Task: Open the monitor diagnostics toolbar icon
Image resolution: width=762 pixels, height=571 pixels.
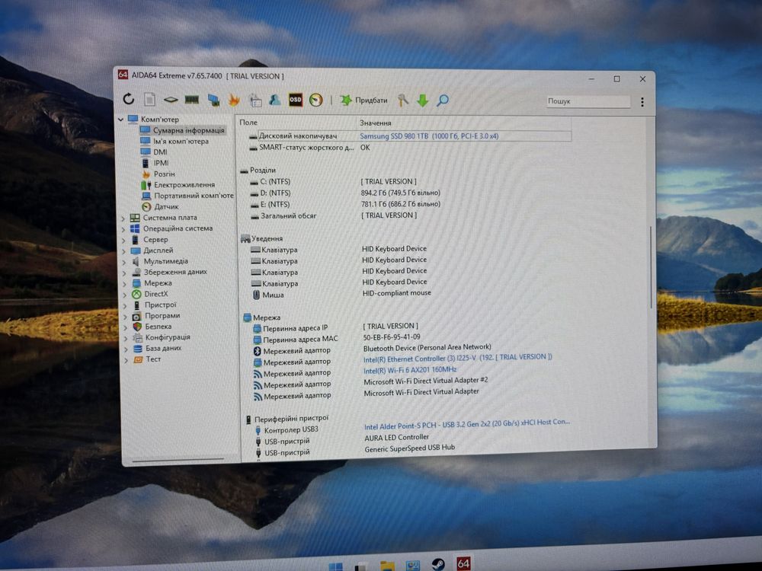Action: point(213,100)
